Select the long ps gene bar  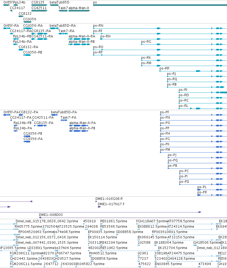(x=160, y=5)
